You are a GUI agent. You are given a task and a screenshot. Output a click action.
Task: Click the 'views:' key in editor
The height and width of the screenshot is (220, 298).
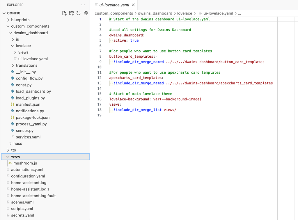(115, 104)
